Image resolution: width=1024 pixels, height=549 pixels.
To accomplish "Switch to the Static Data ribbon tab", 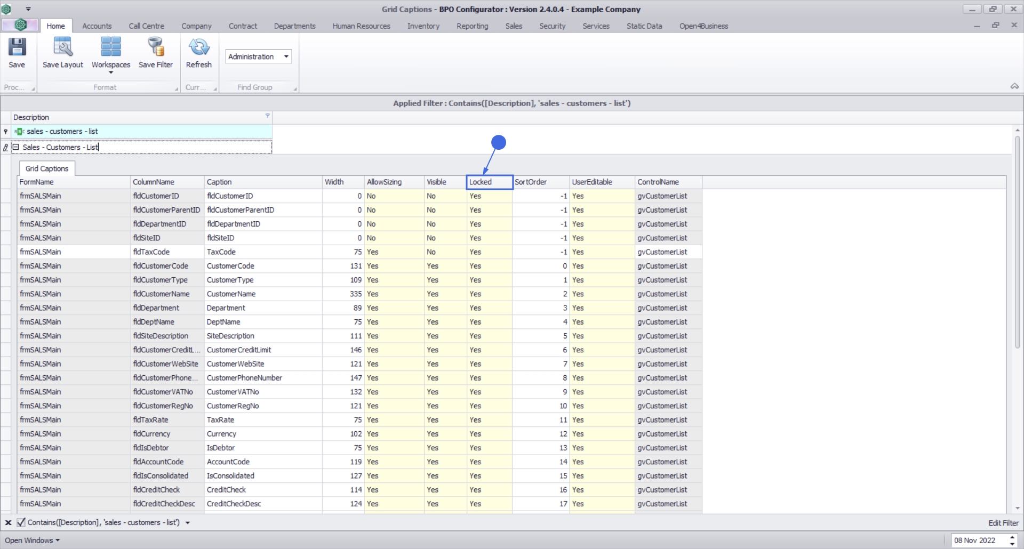I will pyautogui.click(x=644, y=26).
